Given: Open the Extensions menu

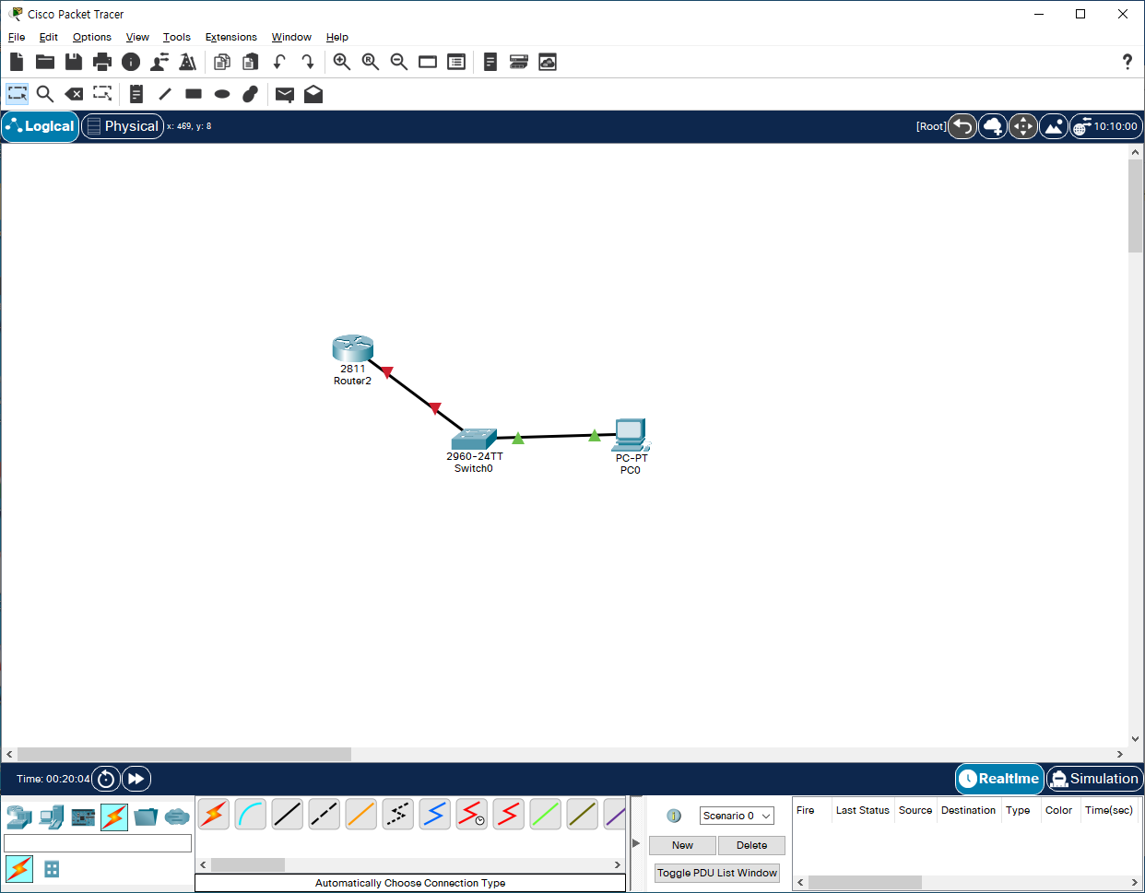Looking at the screenshot, I should coord(231,37).
